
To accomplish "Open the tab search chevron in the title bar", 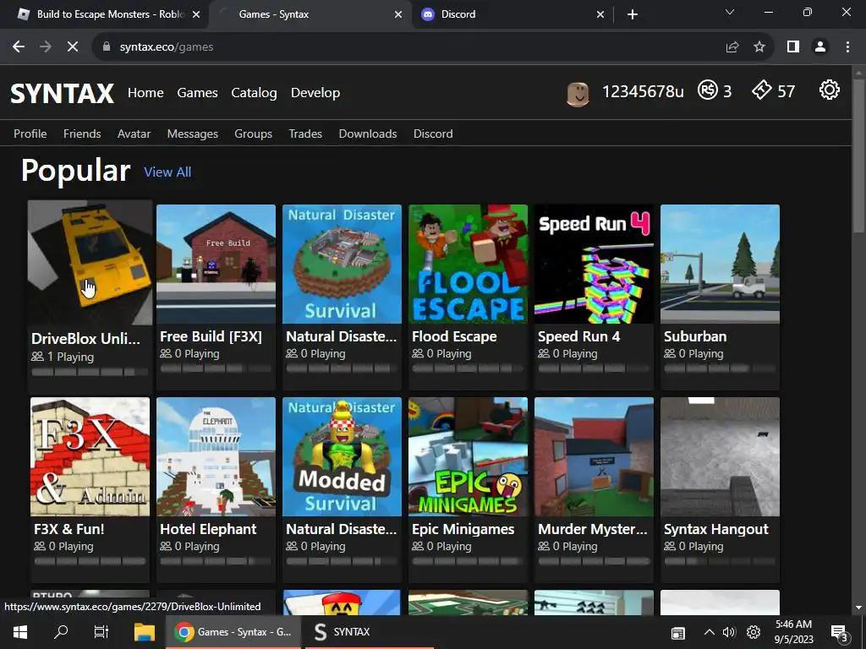I will tap(730, 12).
